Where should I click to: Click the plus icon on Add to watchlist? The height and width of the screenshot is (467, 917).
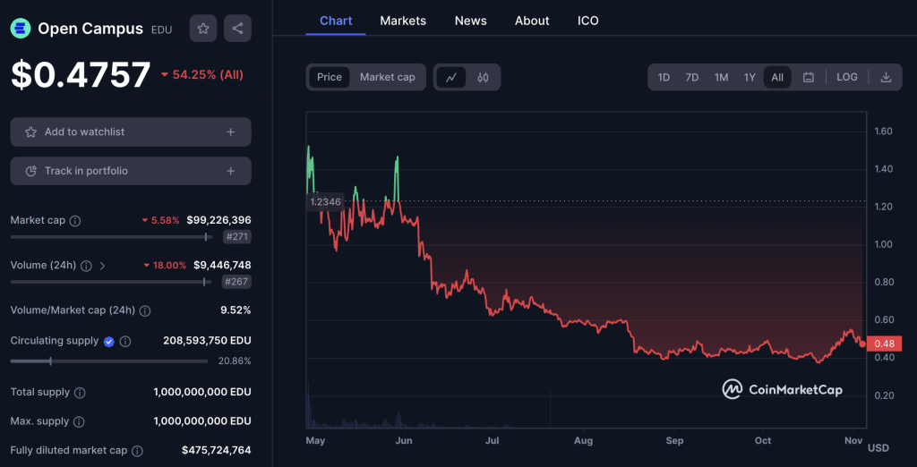tap(230, 132)
